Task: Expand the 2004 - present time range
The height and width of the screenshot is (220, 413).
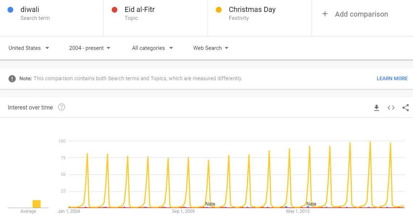Action: point(89,48)
